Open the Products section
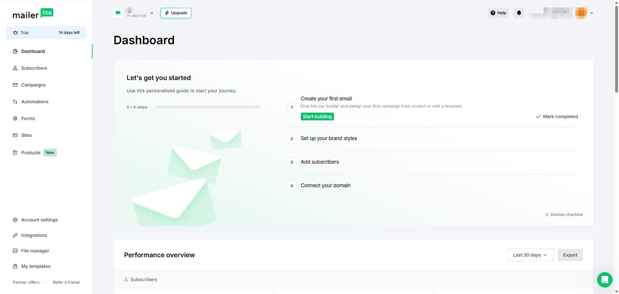The height and width of the screenshot is (294, 619). point(31,153)
